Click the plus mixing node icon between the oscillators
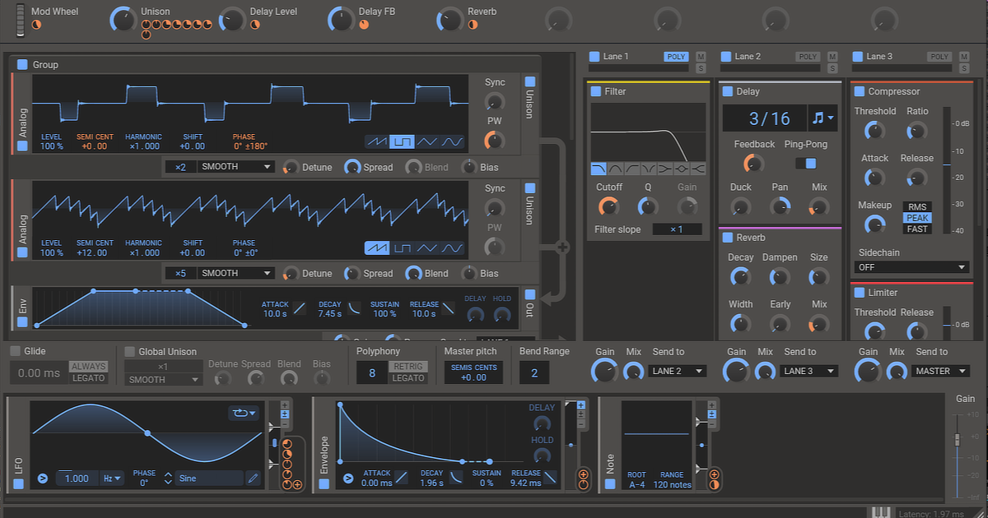This screenshot has width=988, height=518. click(563, 246)
